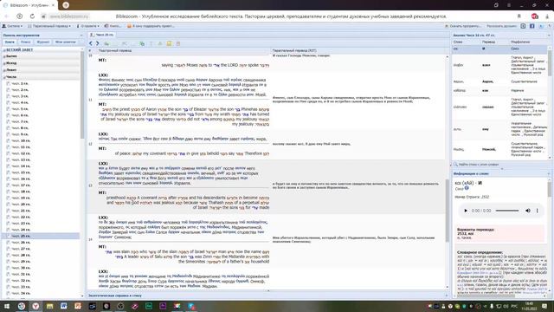The height and width of the screenshot is (312, 554).
Task: Expand the Исход book node
Action: [4, 63]
